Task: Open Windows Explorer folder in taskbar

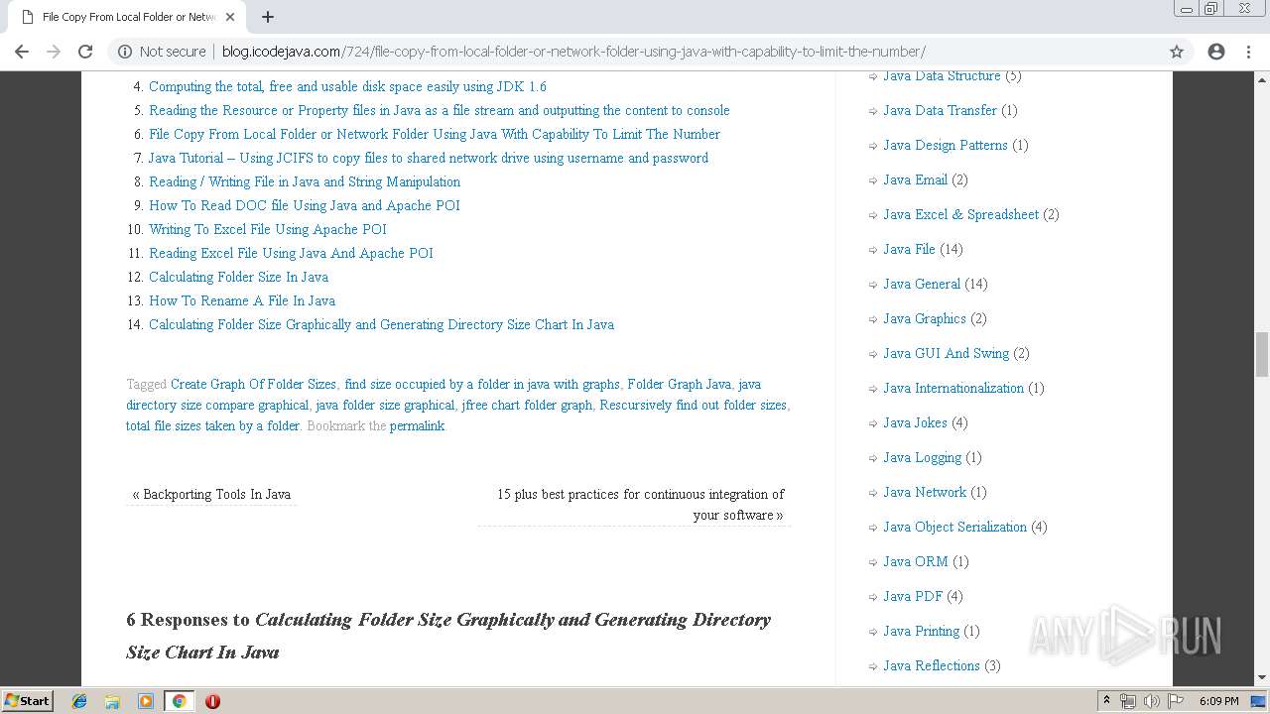Action: point(112,701)
